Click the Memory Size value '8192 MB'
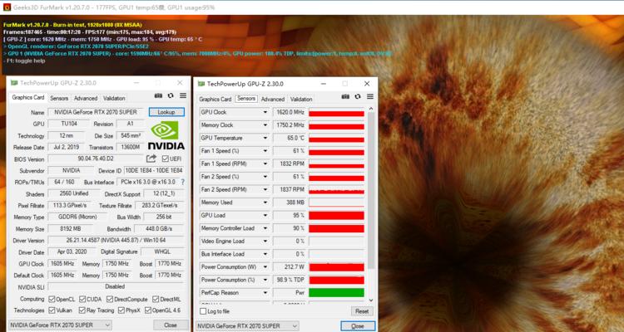Image resolution: width=624 pixels, height=332 pixels. pyautogui.click(x=71, y=229)
